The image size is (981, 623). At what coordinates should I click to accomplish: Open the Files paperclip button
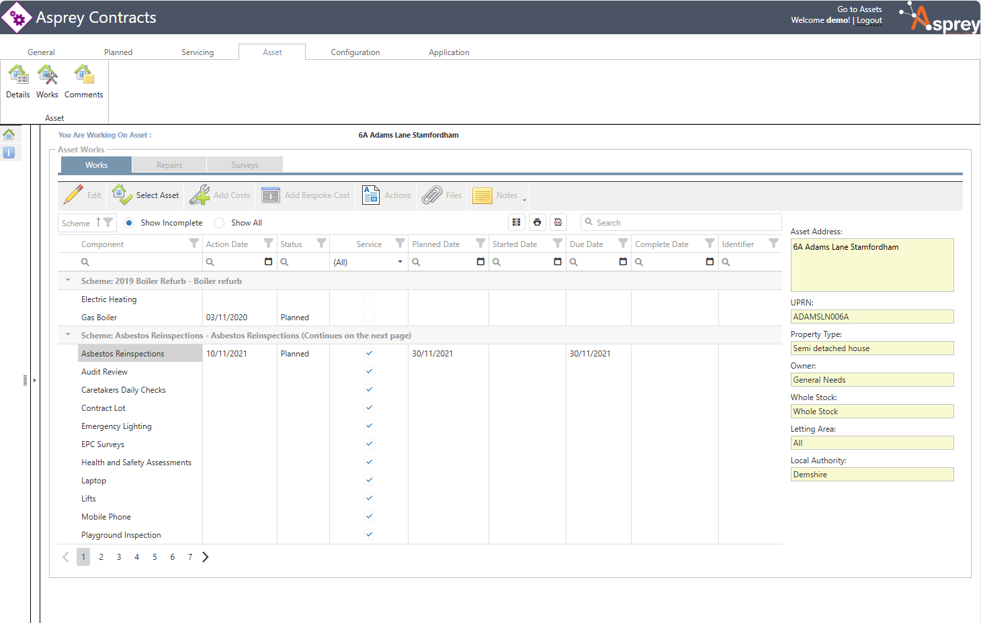(x=441, y=195)
